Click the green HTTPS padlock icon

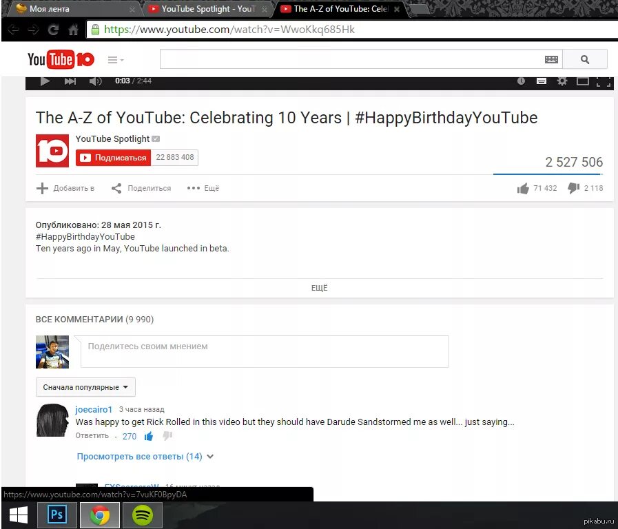[95, 30]
